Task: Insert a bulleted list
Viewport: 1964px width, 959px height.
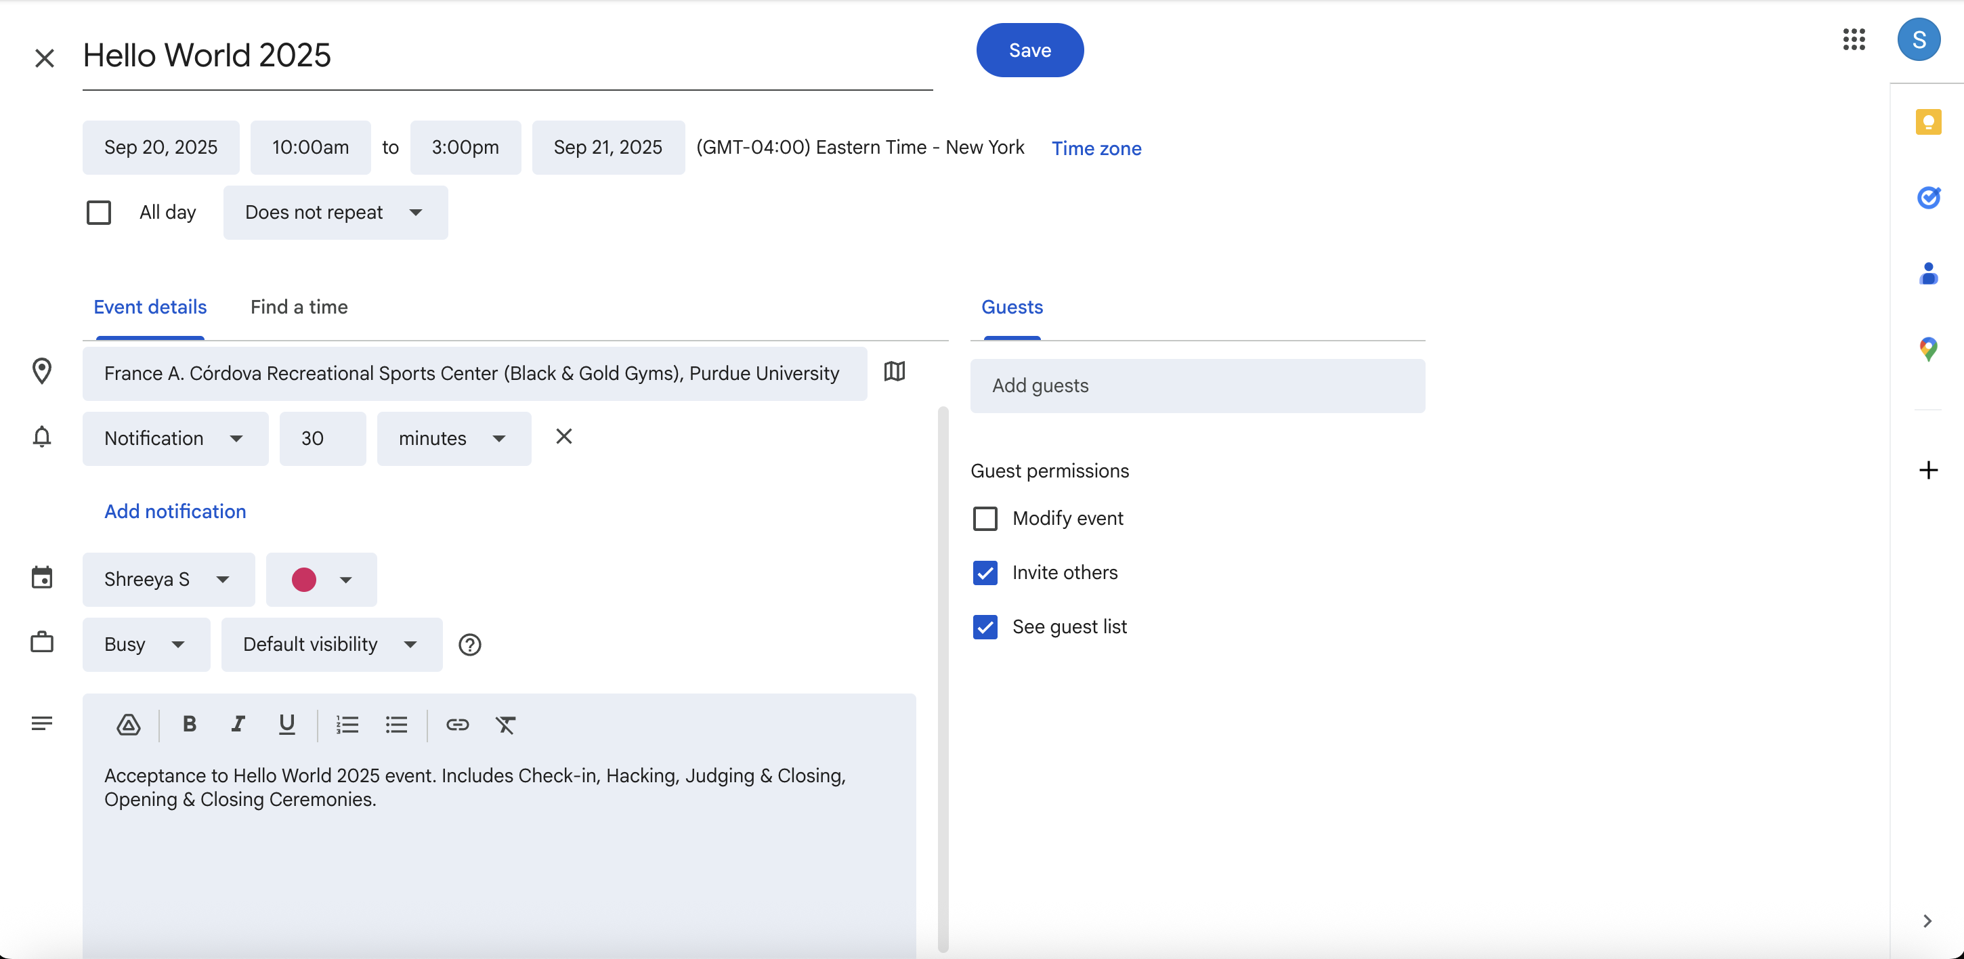Action: pyautogui.click(x=396, y=724)
